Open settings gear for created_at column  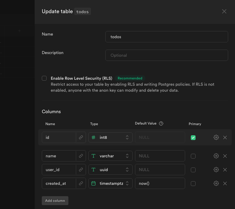[x=216, y=183]
